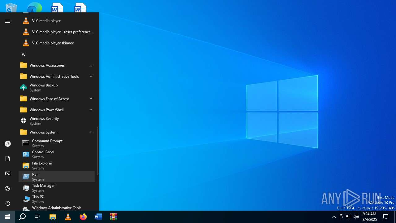
Task: Click the Show desktop strip at the taskbar edge
Action: tap(395, 217)
